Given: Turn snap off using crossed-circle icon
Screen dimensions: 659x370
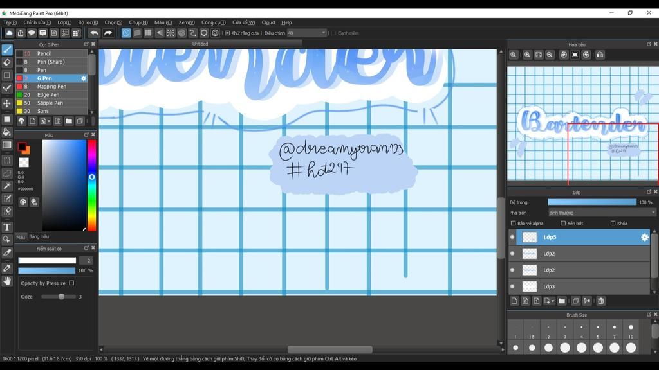Looking at the screenshot, I should pyautogui.click(x=126, y=33).
